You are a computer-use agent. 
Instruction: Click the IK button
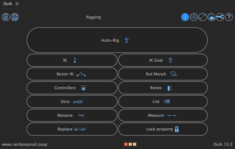(72, 60)
